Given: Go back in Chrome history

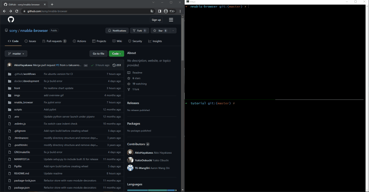Looking at the screenshot, I should click(4, 11).
